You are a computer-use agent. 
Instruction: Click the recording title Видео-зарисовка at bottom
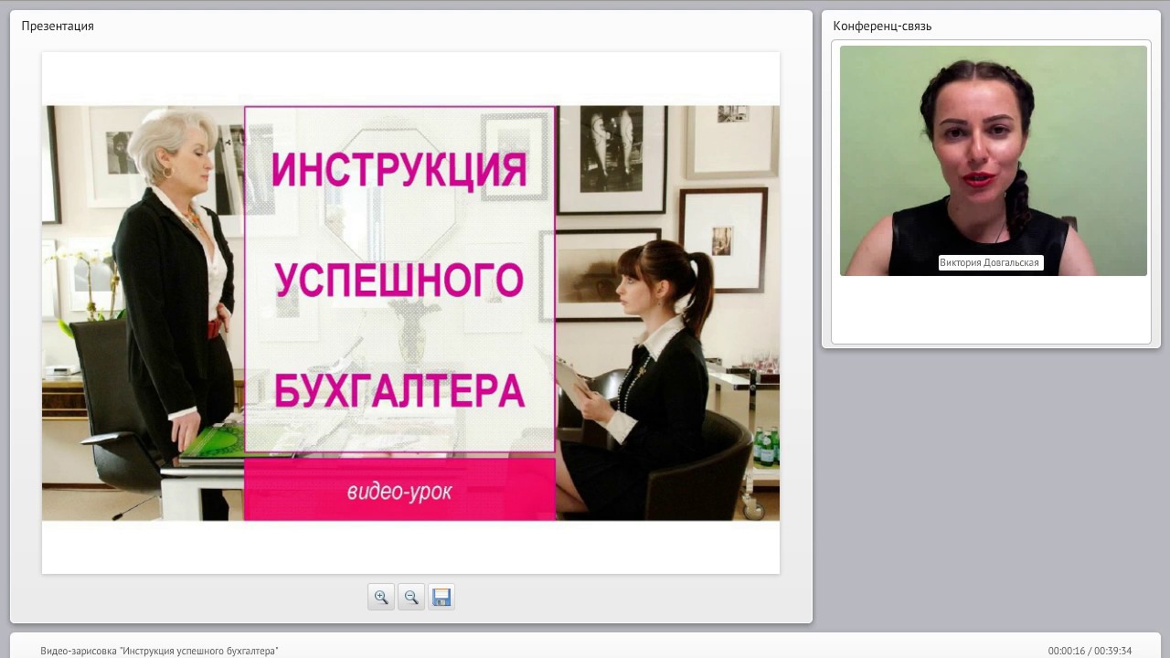[x=159, y=651]
